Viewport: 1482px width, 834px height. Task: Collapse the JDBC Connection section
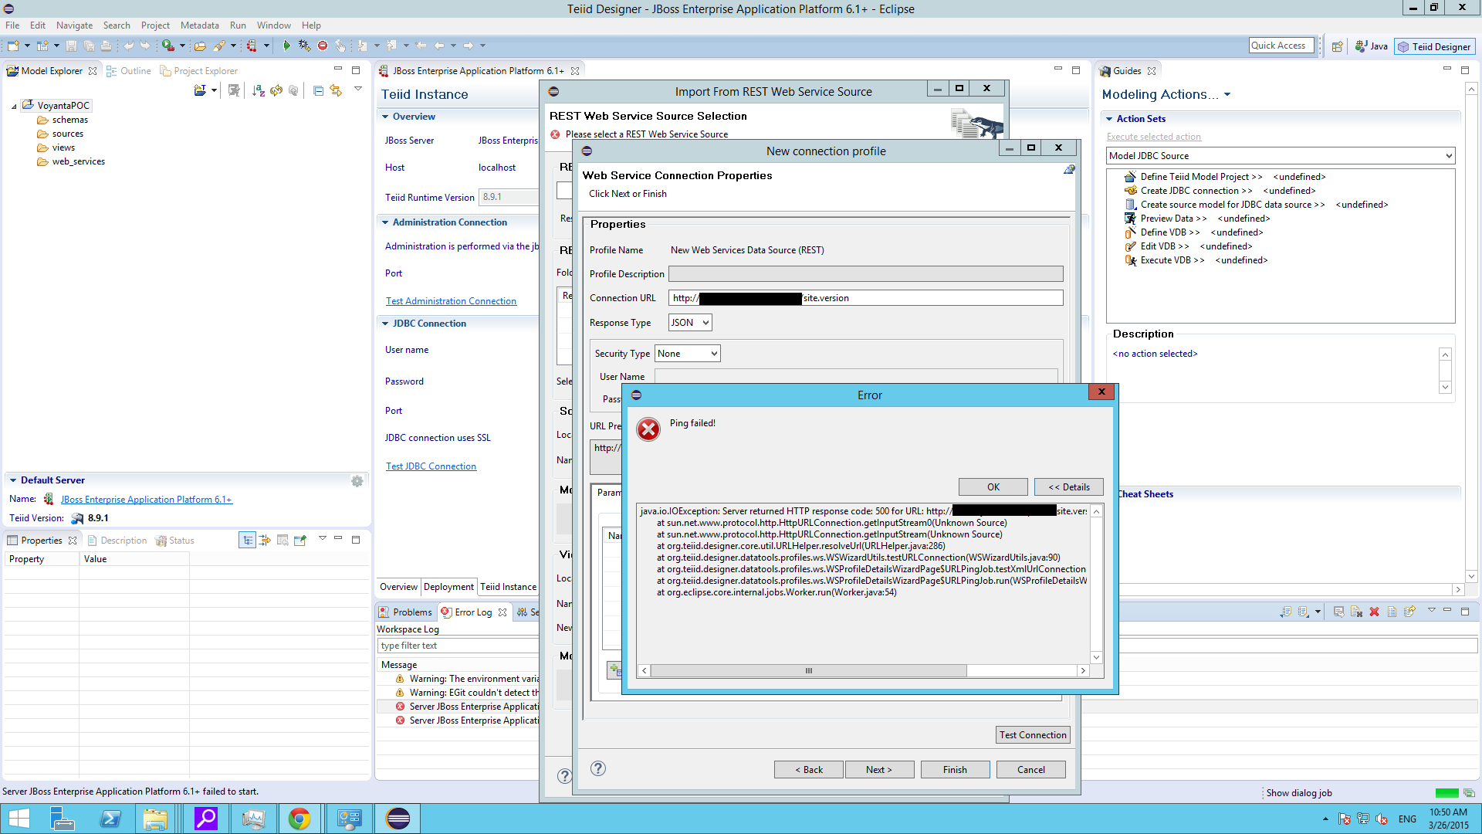(x=385, y=324)
